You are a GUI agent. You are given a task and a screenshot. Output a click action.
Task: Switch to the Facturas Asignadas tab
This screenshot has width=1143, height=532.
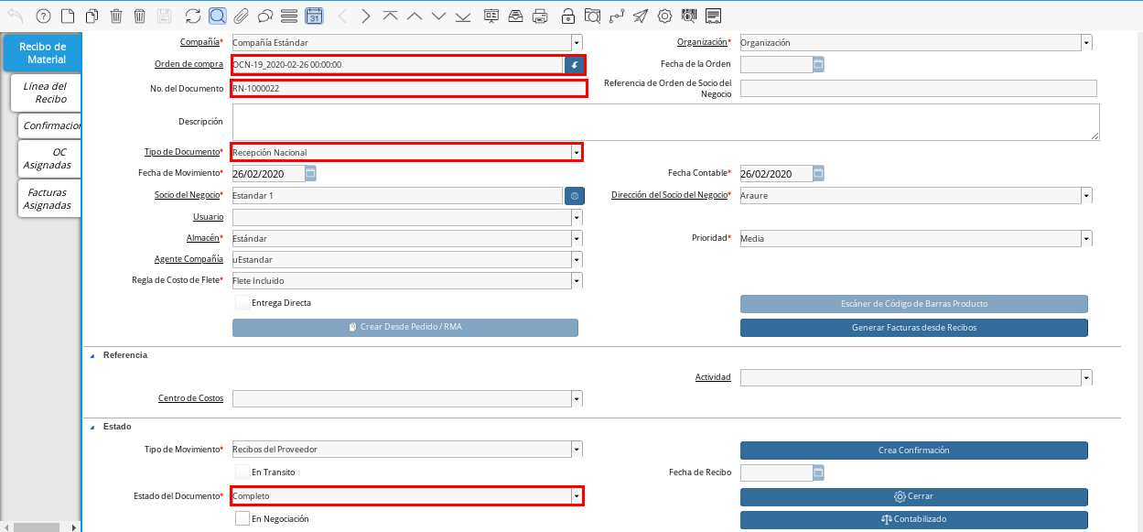coord(49,199)
